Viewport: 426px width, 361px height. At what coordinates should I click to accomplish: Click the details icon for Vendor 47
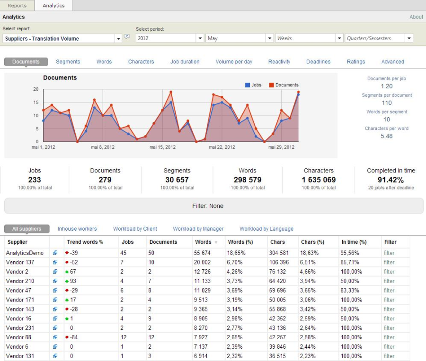click(55, 291)
